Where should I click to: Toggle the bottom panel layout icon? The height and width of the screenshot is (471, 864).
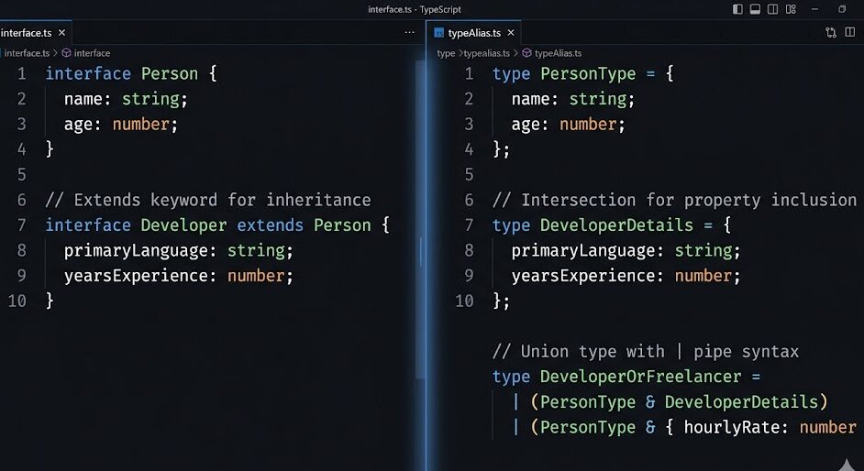(x=755, y=9)
